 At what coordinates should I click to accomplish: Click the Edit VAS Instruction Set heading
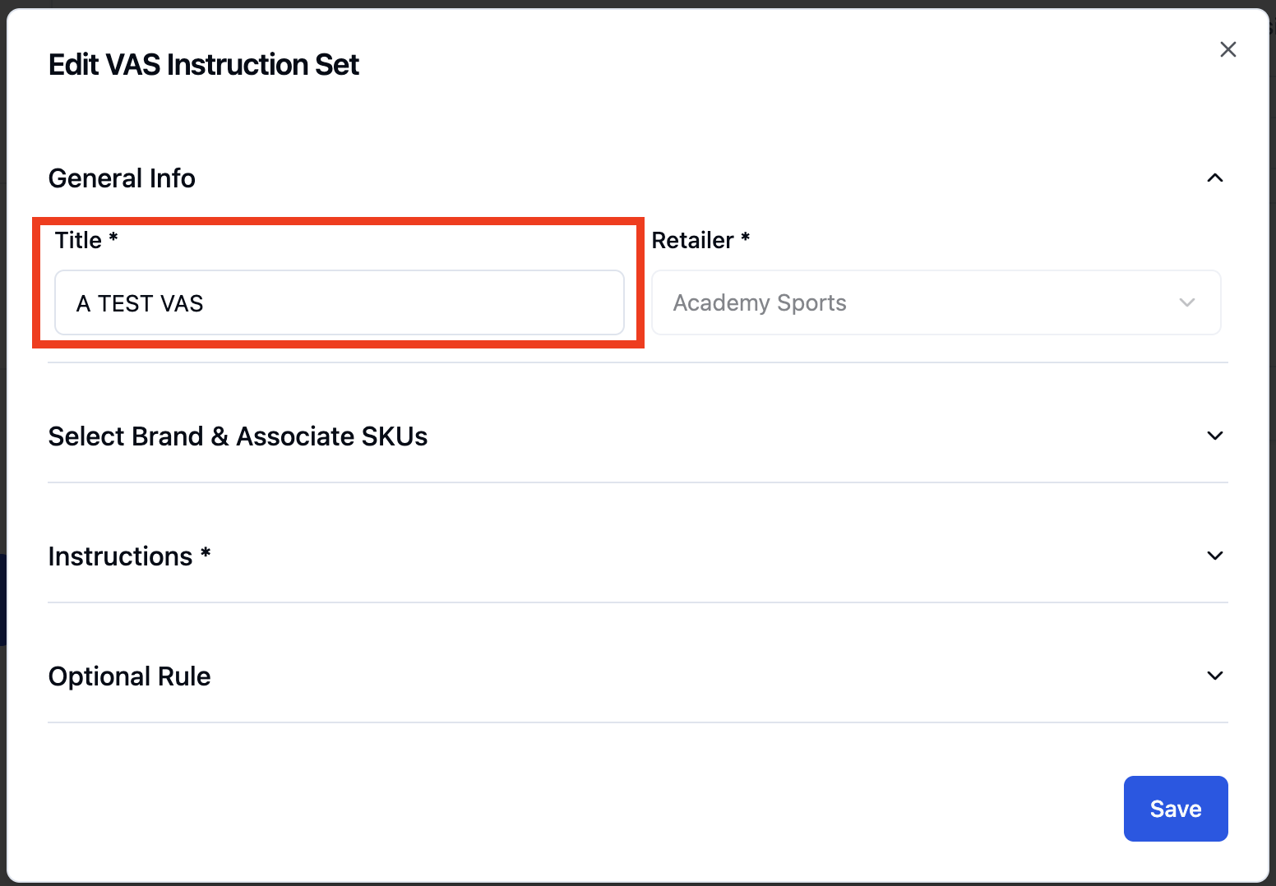(x=204, y=65)
